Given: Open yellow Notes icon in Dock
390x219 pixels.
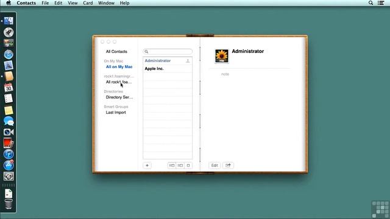Looking at the screenshot, I should click(x=9, y=110).
